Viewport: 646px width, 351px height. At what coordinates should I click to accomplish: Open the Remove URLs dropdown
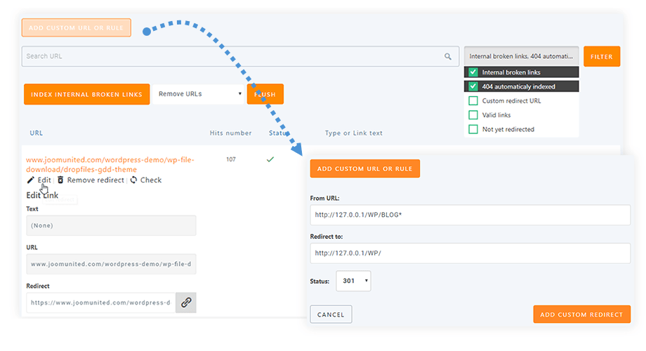pyautogui.click(x=199, y=94)
